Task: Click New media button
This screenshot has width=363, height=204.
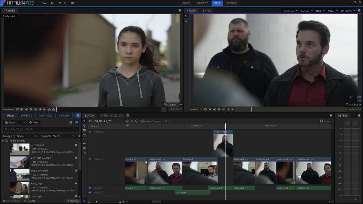Action: coord(34,122)
